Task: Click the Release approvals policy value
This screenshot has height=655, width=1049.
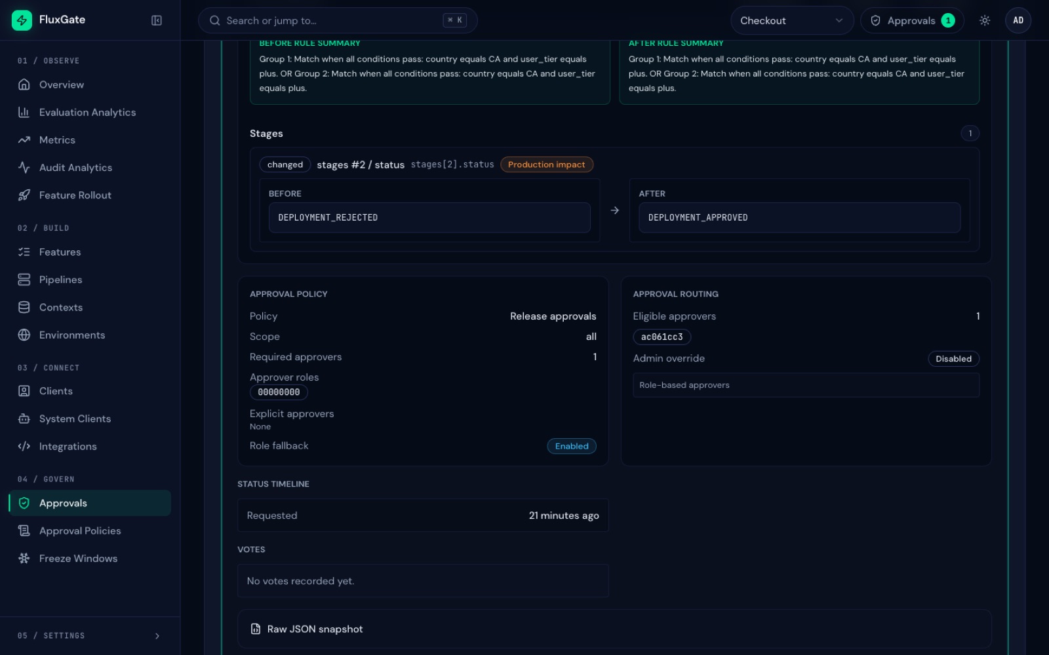Action: pyautogui.click(x=553, y=316)
